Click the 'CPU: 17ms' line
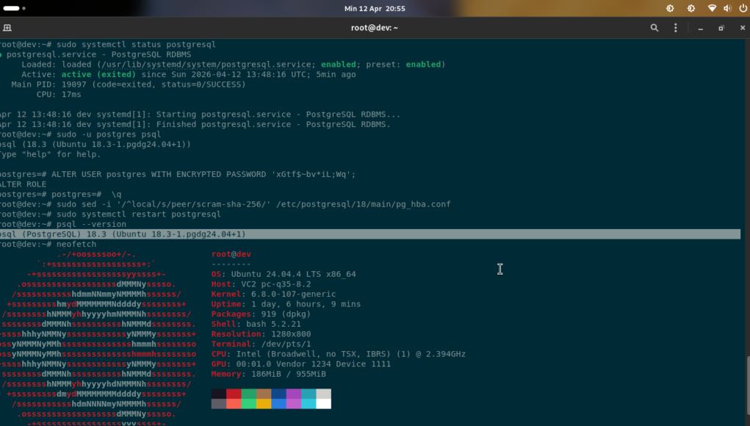 point(59,95)
